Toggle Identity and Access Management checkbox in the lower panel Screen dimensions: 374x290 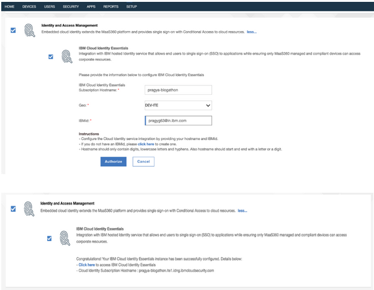click(x=13, y=209)
